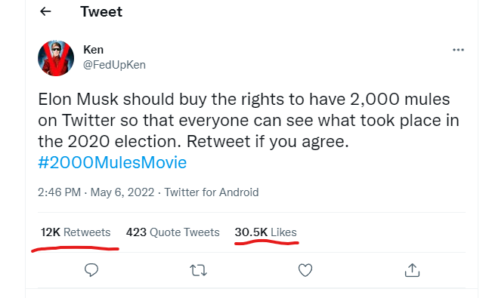This screenshot has height=298, width=486.
Task: Click the Twitter for Android source link
Action: pyautogui.click(x=212, y=192)
